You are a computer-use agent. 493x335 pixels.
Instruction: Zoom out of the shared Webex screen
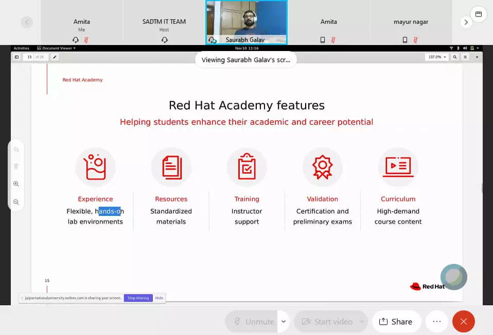[x=16, y=202]
